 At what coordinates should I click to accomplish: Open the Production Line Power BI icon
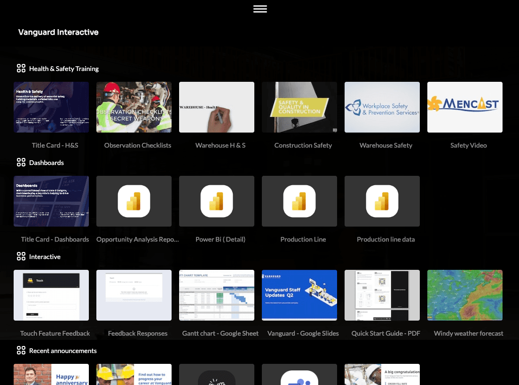point(299,201)
